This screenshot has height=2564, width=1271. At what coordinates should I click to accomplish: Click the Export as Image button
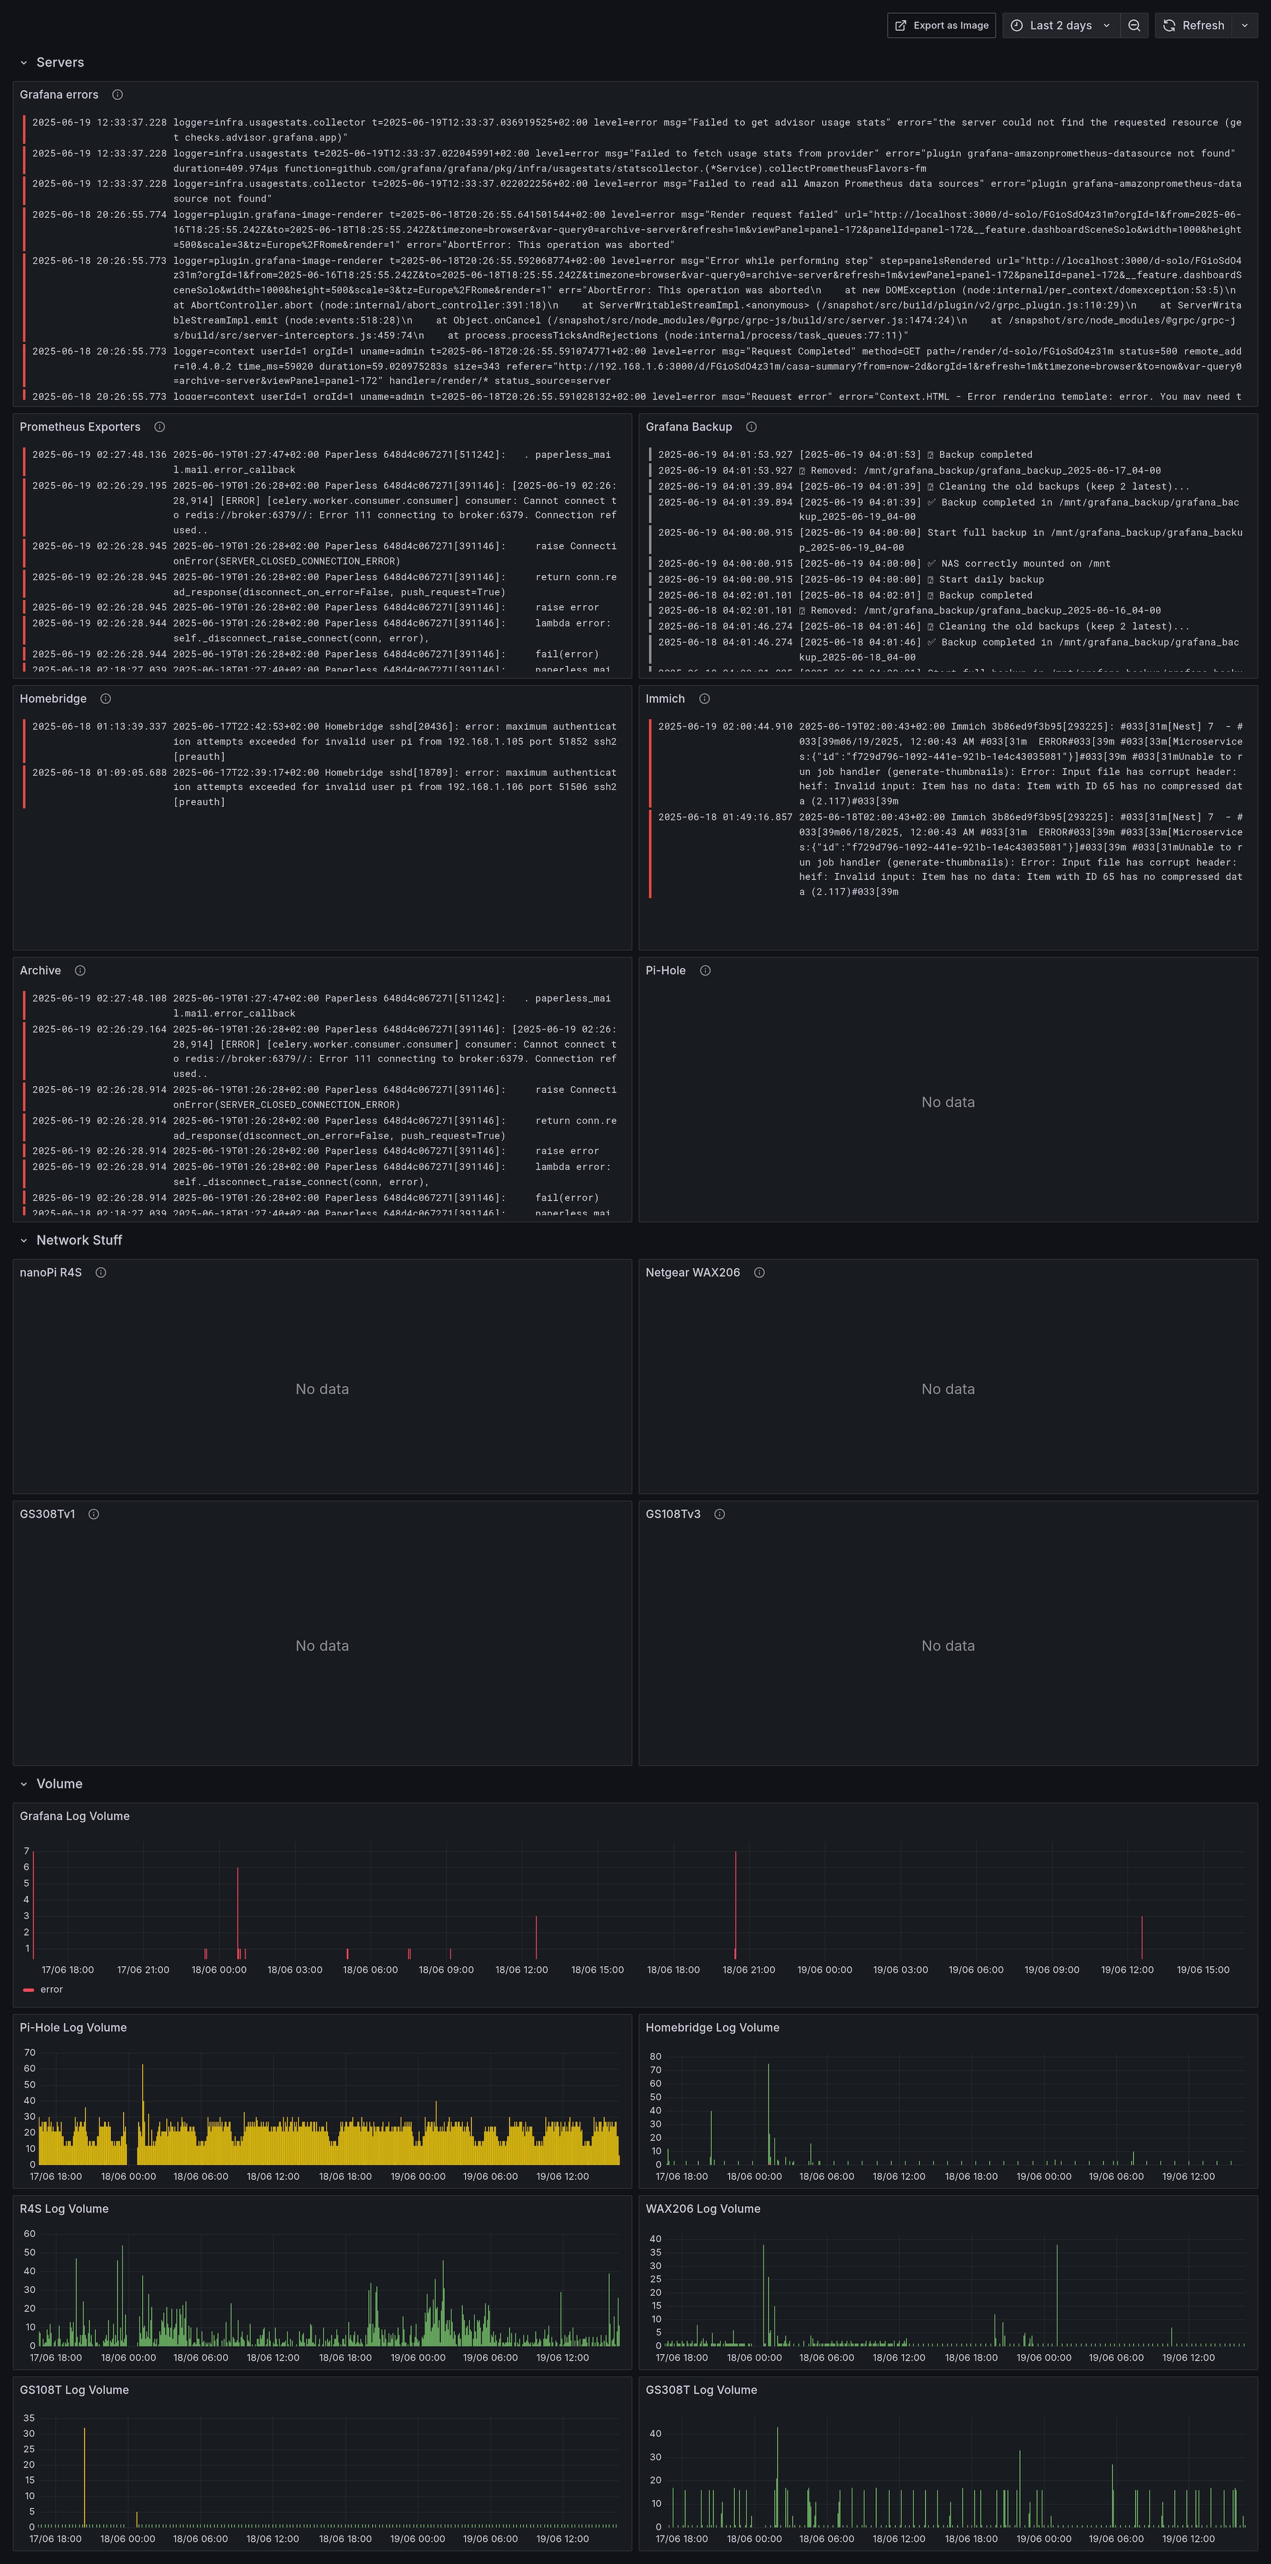(x=941, y=26)
